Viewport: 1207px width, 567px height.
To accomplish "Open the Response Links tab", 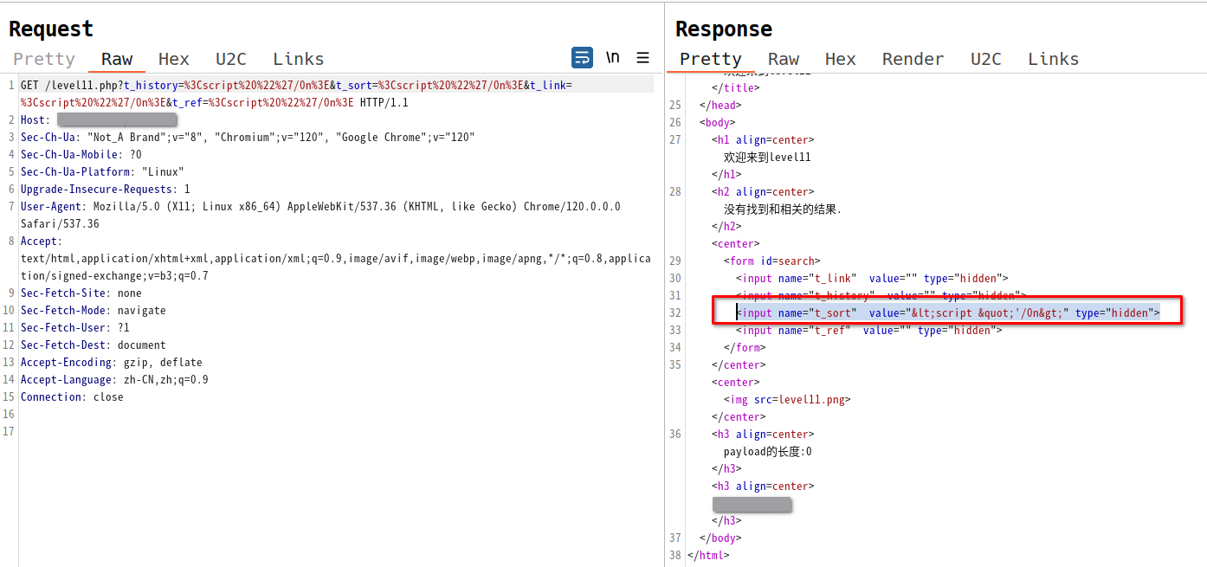I will [1053, 59].
